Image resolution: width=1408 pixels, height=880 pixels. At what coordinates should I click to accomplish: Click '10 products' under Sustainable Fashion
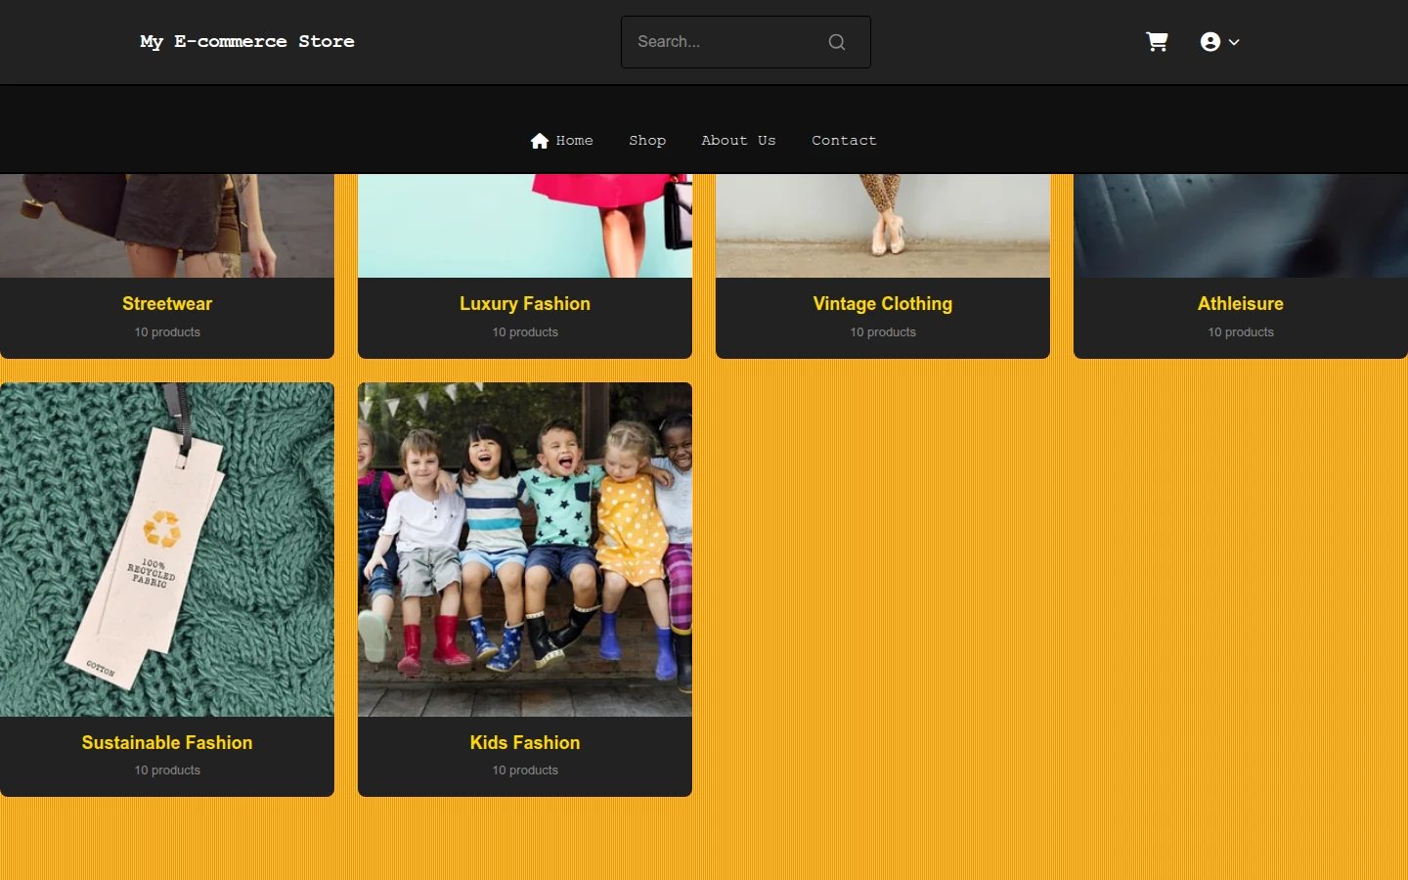coord(167,770)
